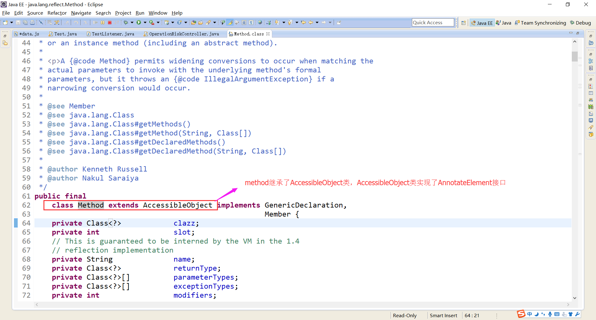Toggle Show Whitespace Characters
The height and width of the screenshot is (320, 596).
click(251, 22)
